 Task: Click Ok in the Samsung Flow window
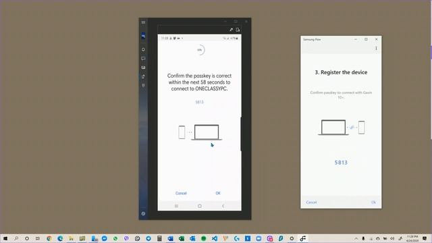coord(373,202)
